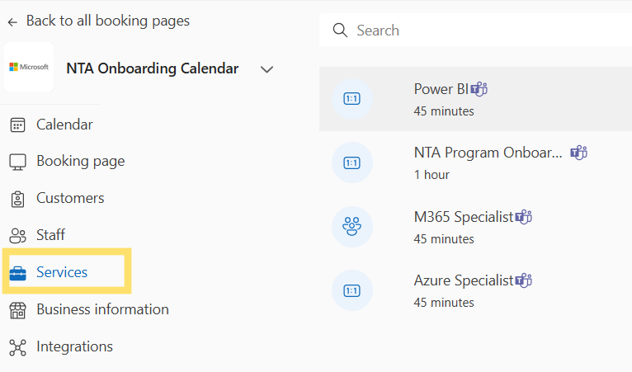Click the Booking page monitor icon

point(17,162)
